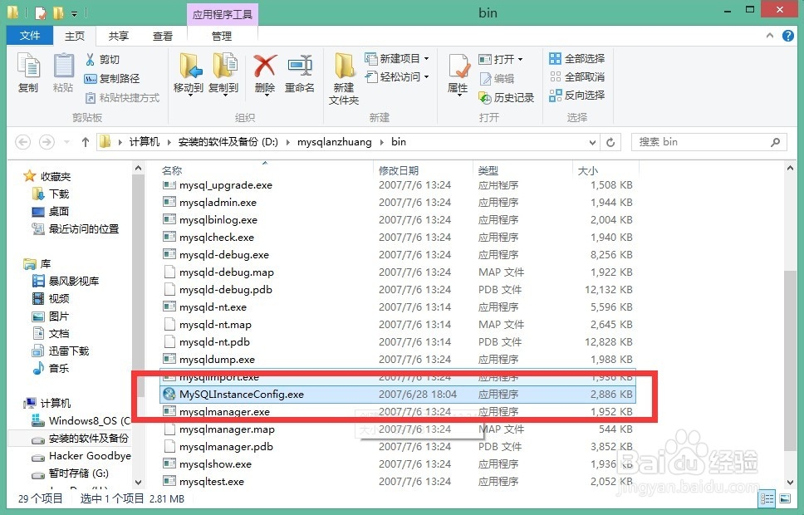This screenshot has width=804, height=515.
Task: Switch to the Home (主页) tab
Action: (x=75, y=36)
